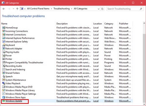
Task: Click the Incoming Connections icon
Action: coord(4,31)
